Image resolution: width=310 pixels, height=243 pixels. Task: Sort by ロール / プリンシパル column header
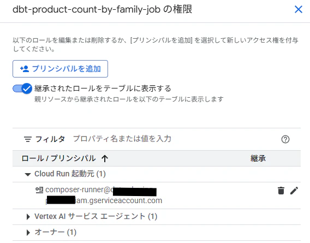(58, 158)
